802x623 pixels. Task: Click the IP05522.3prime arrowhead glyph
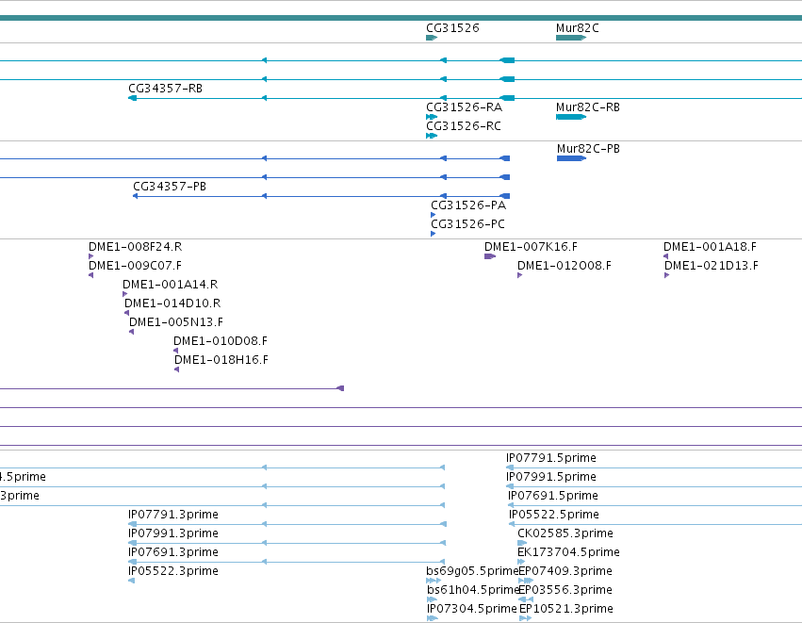(131, 581)
